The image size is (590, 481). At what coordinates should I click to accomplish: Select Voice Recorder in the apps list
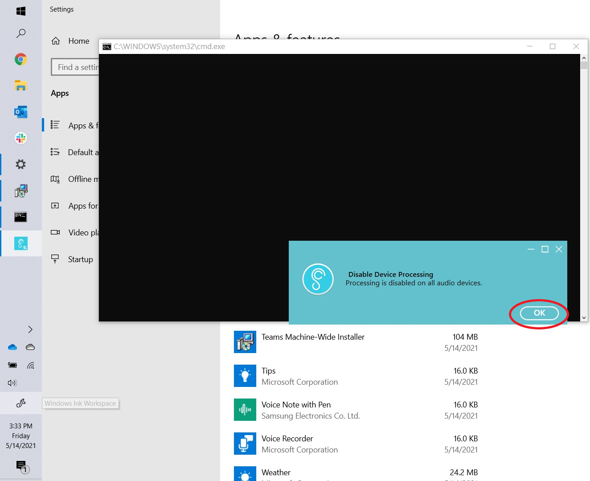(x=287, y=439)
